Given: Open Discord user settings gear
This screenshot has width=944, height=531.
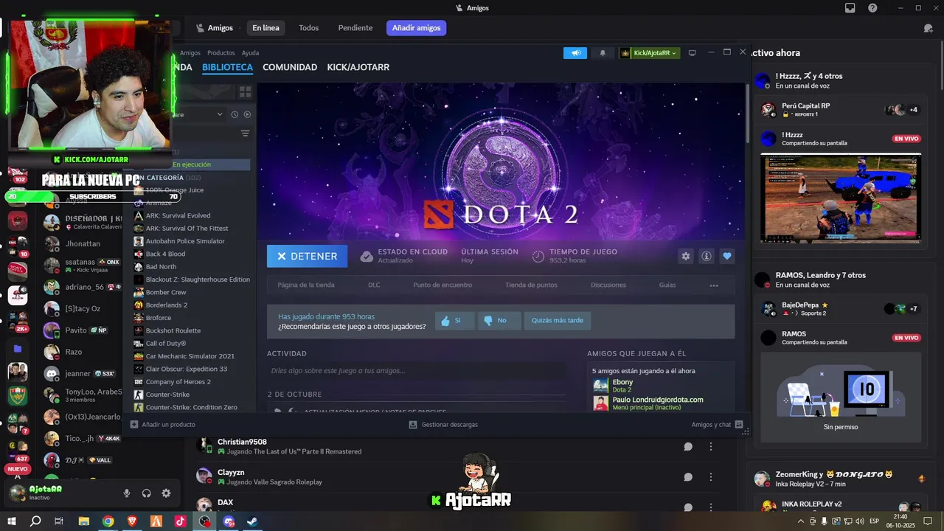Looking at the screenshot, I should tap(166, 493).
